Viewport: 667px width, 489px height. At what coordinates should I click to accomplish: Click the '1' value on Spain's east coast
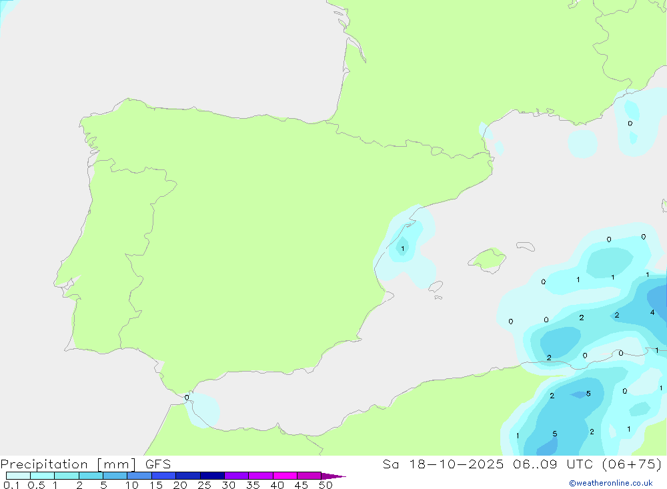(x=402, y=249)
